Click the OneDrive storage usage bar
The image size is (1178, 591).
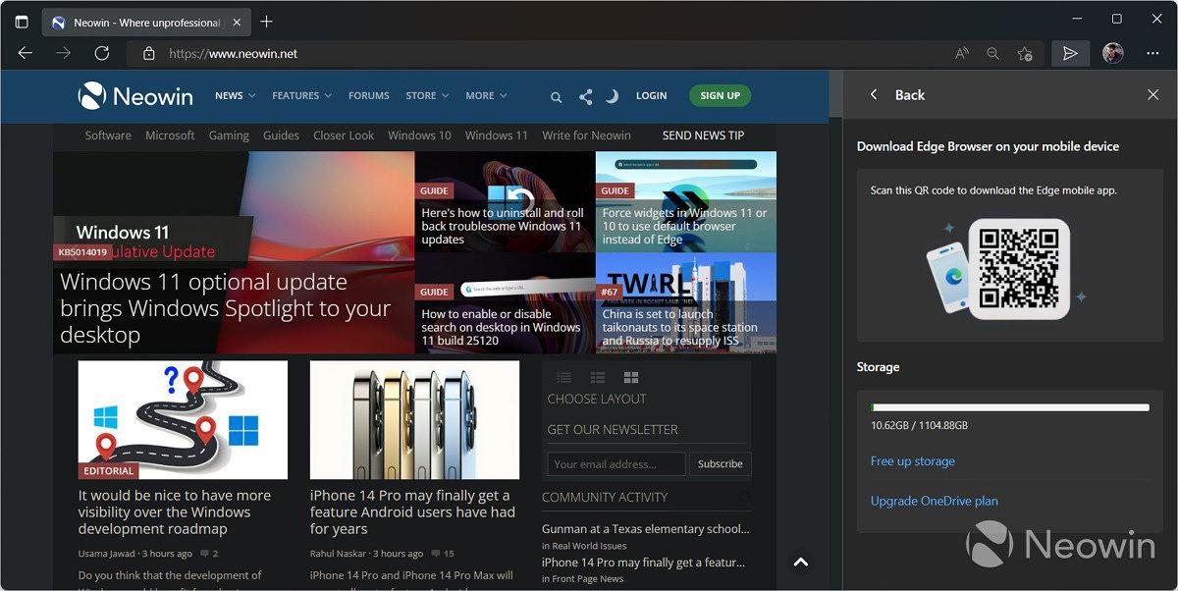1009,406
